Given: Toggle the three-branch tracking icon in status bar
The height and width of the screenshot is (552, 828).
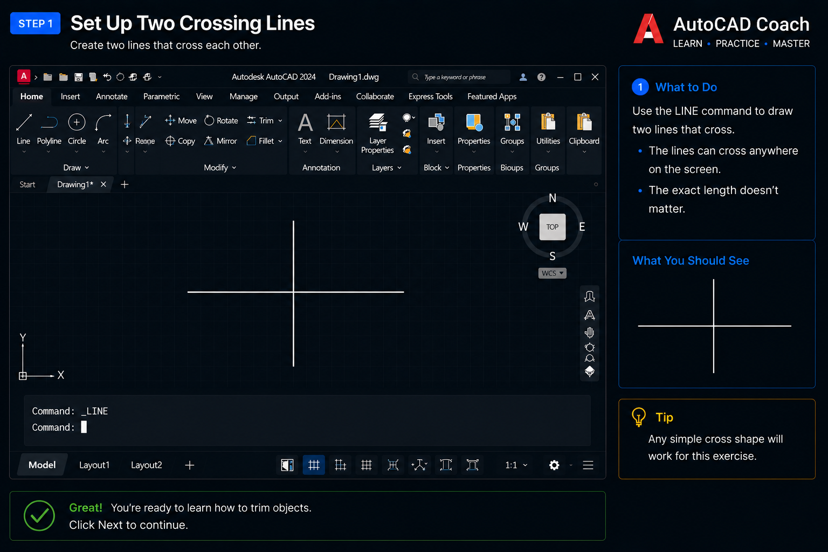Looking at the screenshot, I should click(x=419, y=465).
